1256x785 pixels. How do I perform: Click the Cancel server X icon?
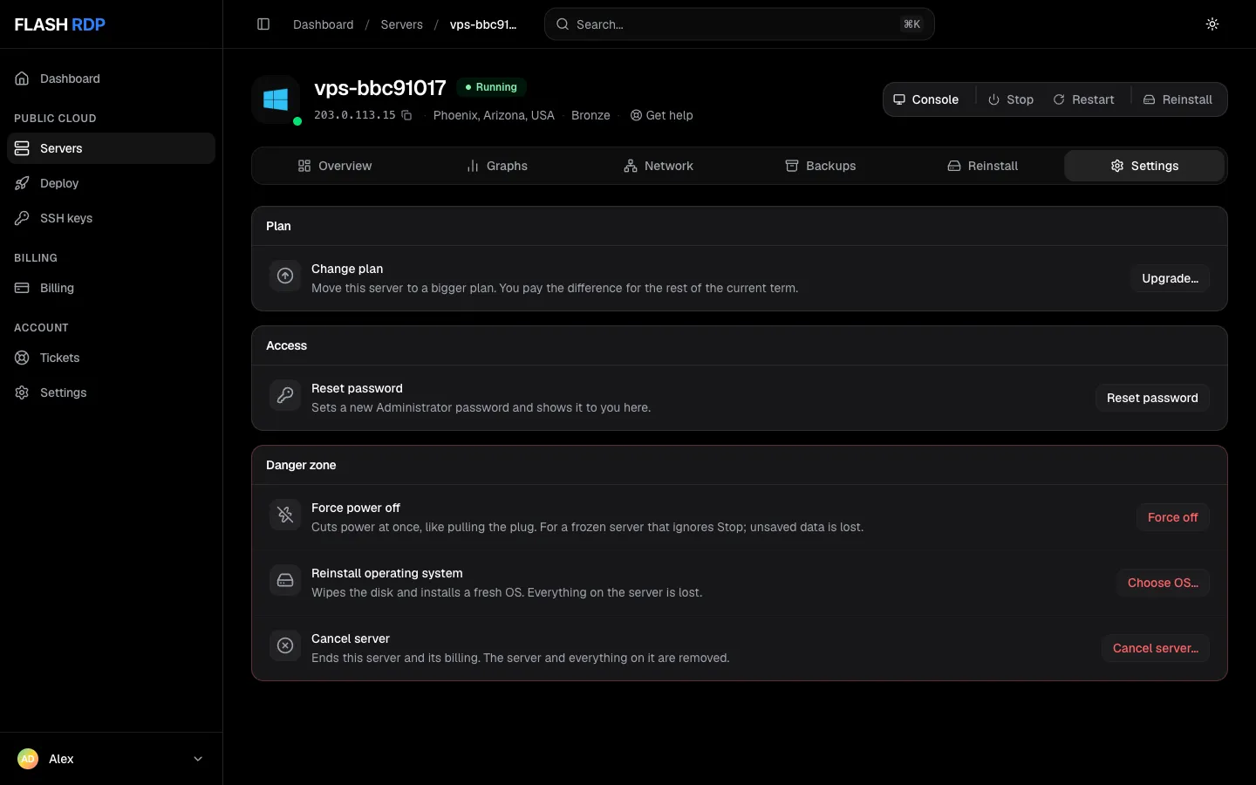285,645
